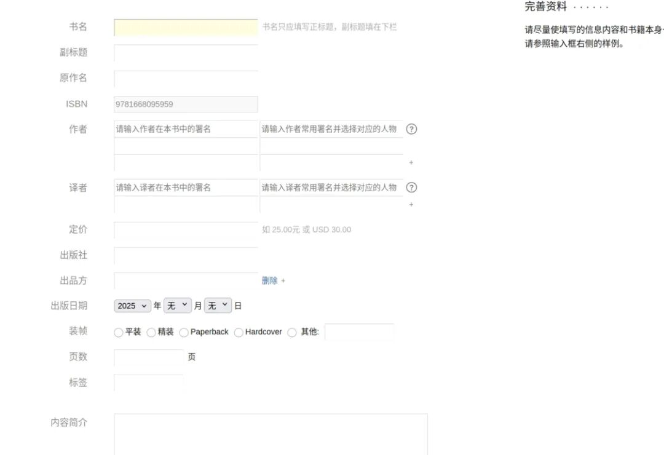Viewport: 664px width, 455px height.
Task: Click the help icon beside the 译者 field
Action: [x=411, y=188]
